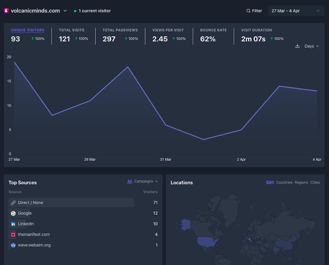329x265 pixels.
Task: Open the Cities tab in Locations
Action: 315,182
